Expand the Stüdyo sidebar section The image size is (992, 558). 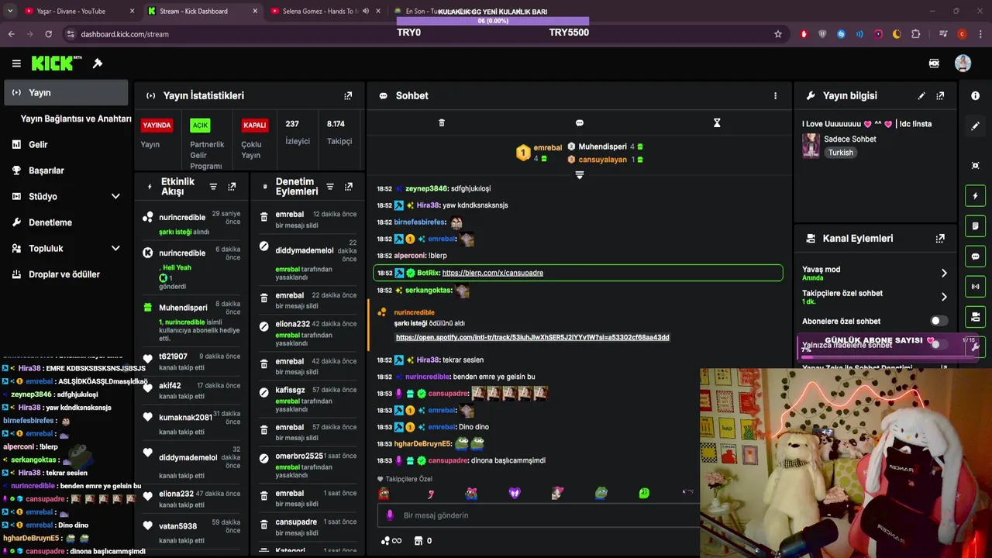[115, 197]
